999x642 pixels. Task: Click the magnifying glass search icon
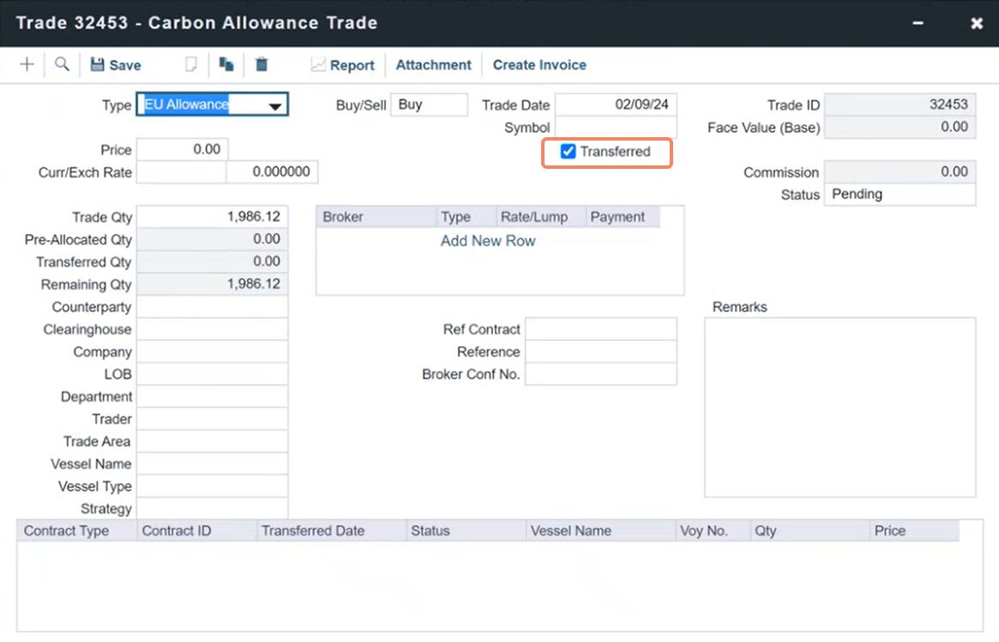point(62,64)
